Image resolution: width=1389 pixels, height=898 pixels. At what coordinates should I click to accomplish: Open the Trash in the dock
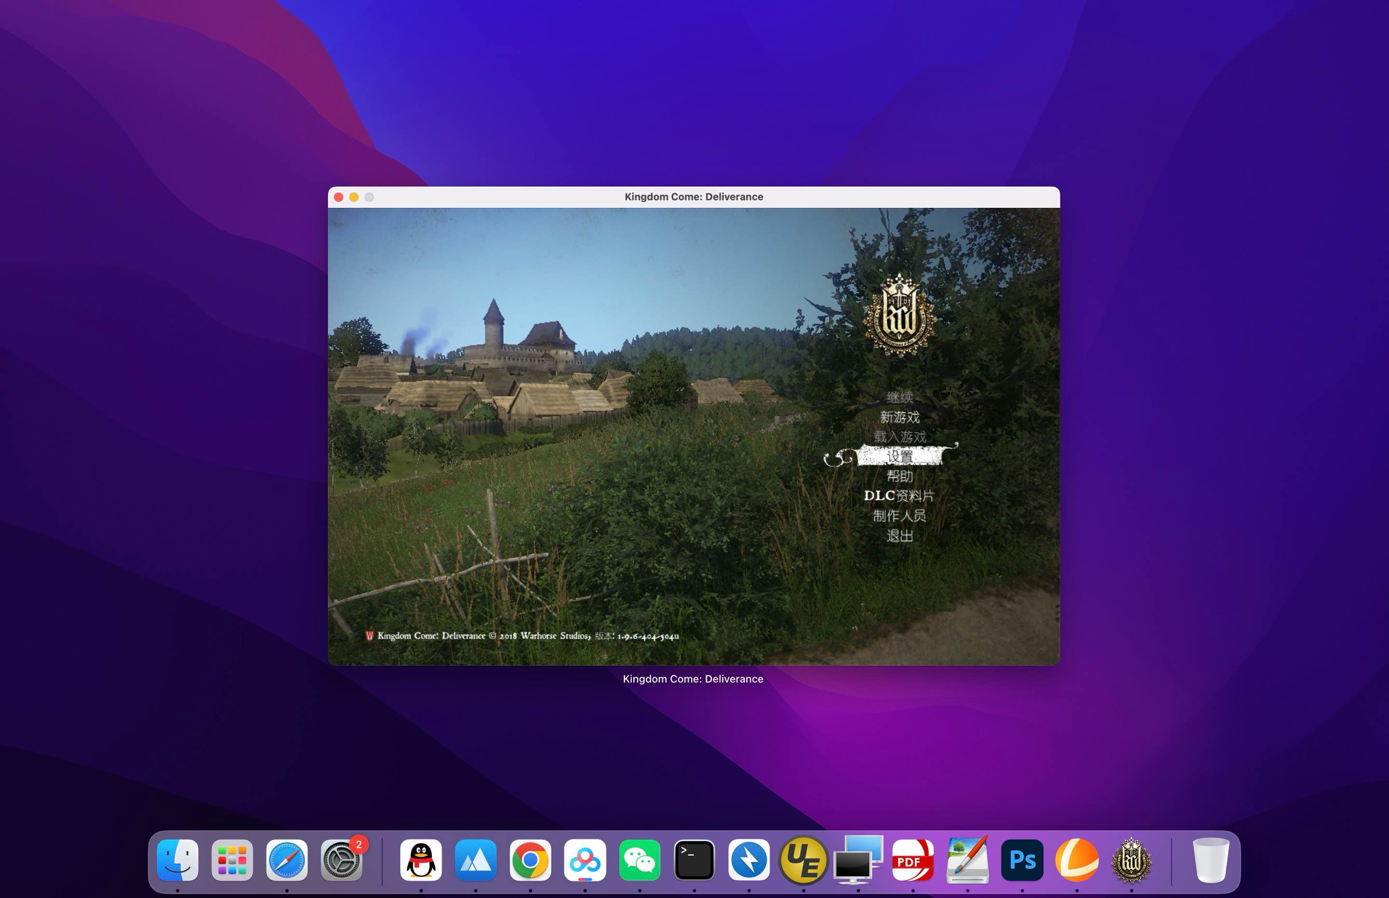click(x=1211, y=859)
